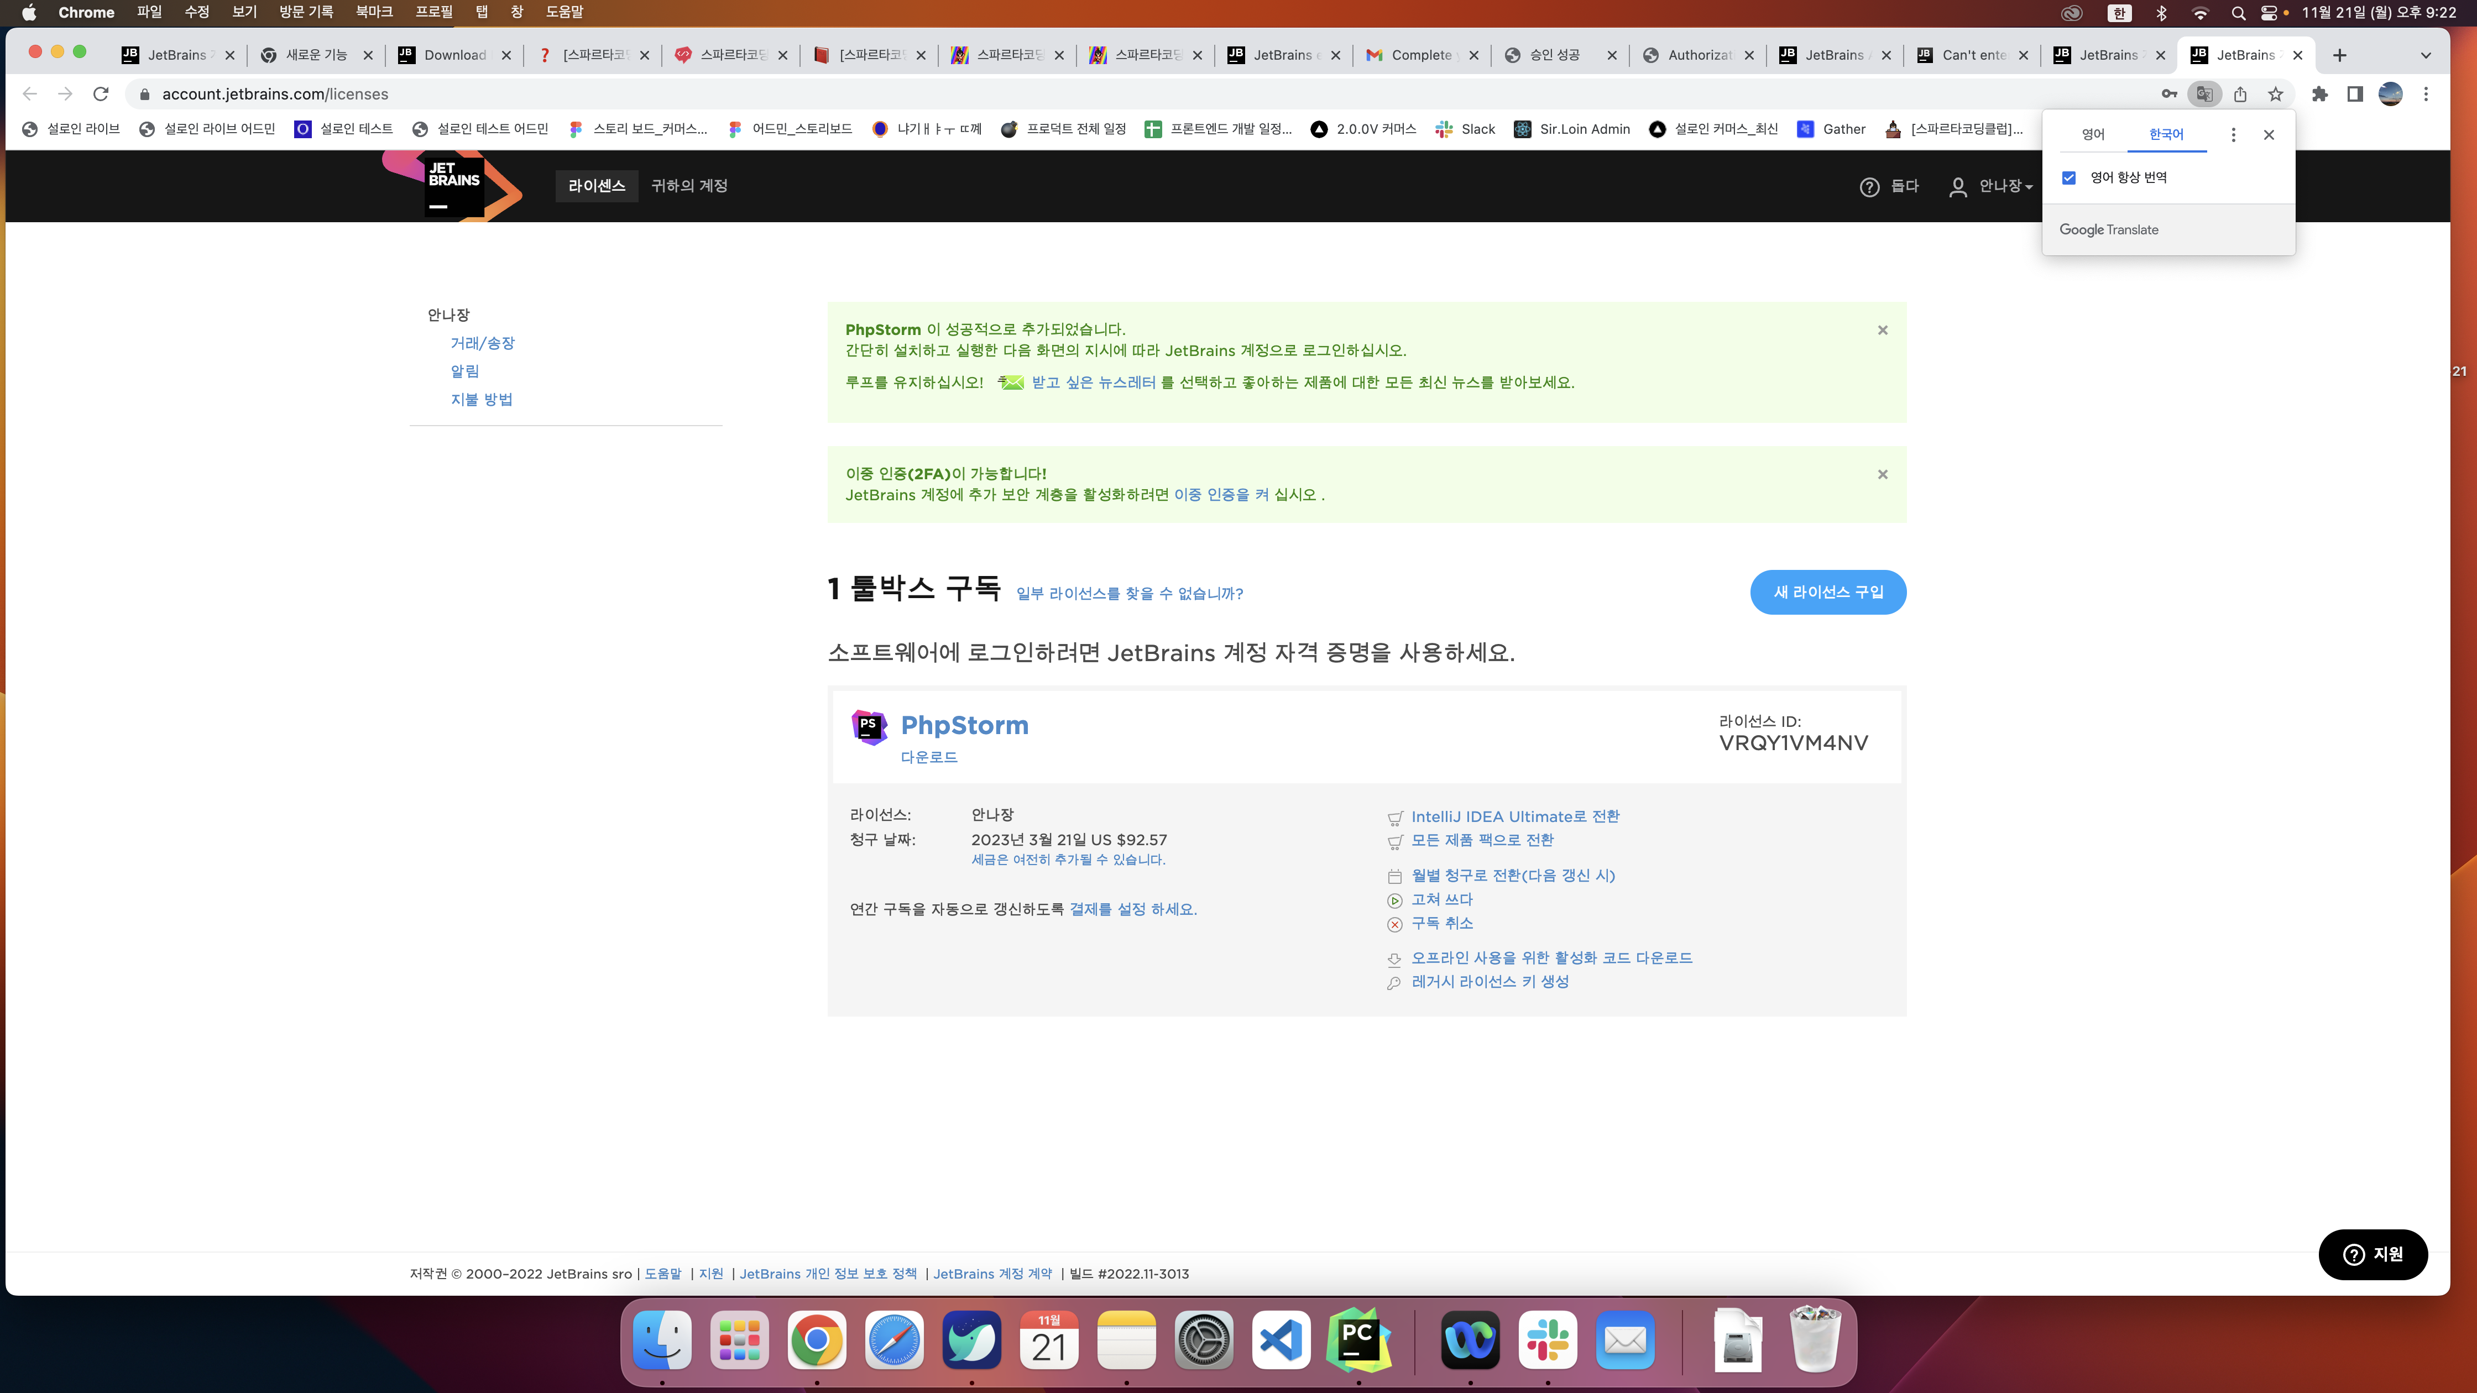This screenshot has width=2477, height=1393.
Task: Expand the Chrome tab search chevron
Action: click(2426, 55)
